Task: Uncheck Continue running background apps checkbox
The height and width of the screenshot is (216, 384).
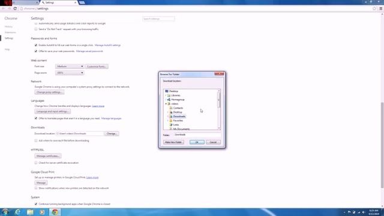Action: 36,204
